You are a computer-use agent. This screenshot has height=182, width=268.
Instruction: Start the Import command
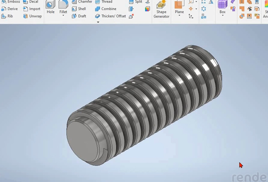coord(32,9)
